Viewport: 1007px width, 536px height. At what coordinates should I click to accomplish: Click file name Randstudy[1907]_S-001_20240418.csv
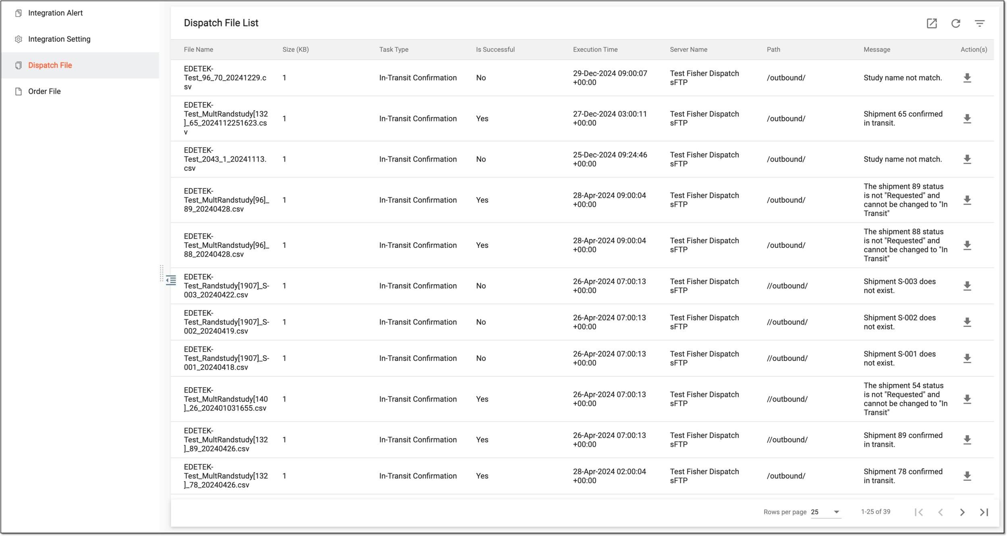click(227, 359)
